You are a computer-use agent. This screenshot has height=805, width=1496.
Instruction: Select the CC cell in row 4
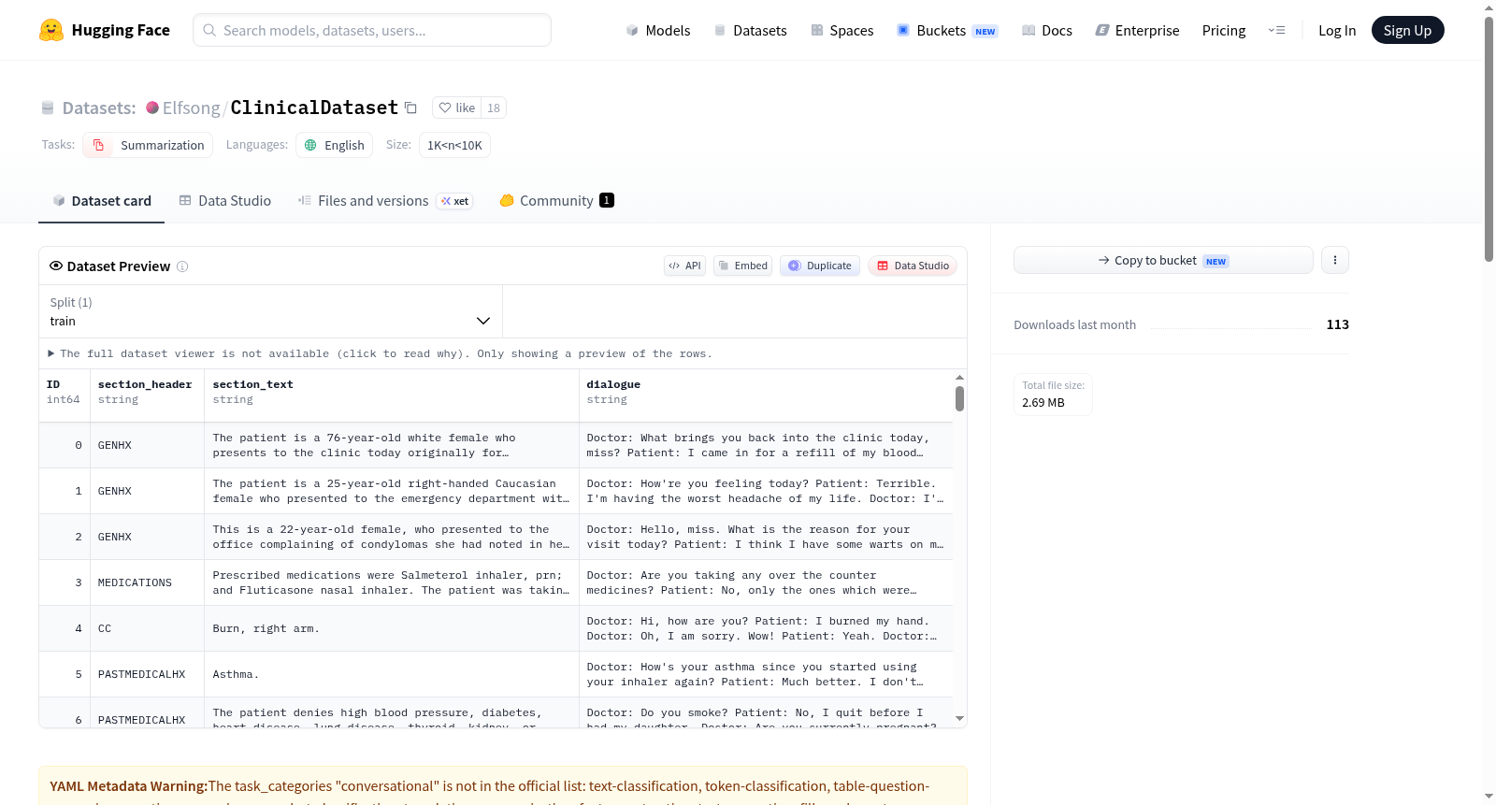pyautogui.click(x=148, y=628)
